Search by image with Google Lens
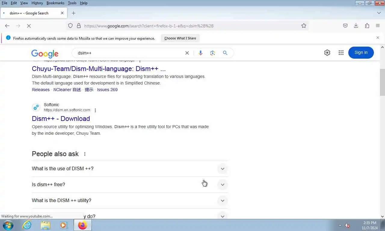This screenshot has height=231, width=385. click(x=213, y=53)
